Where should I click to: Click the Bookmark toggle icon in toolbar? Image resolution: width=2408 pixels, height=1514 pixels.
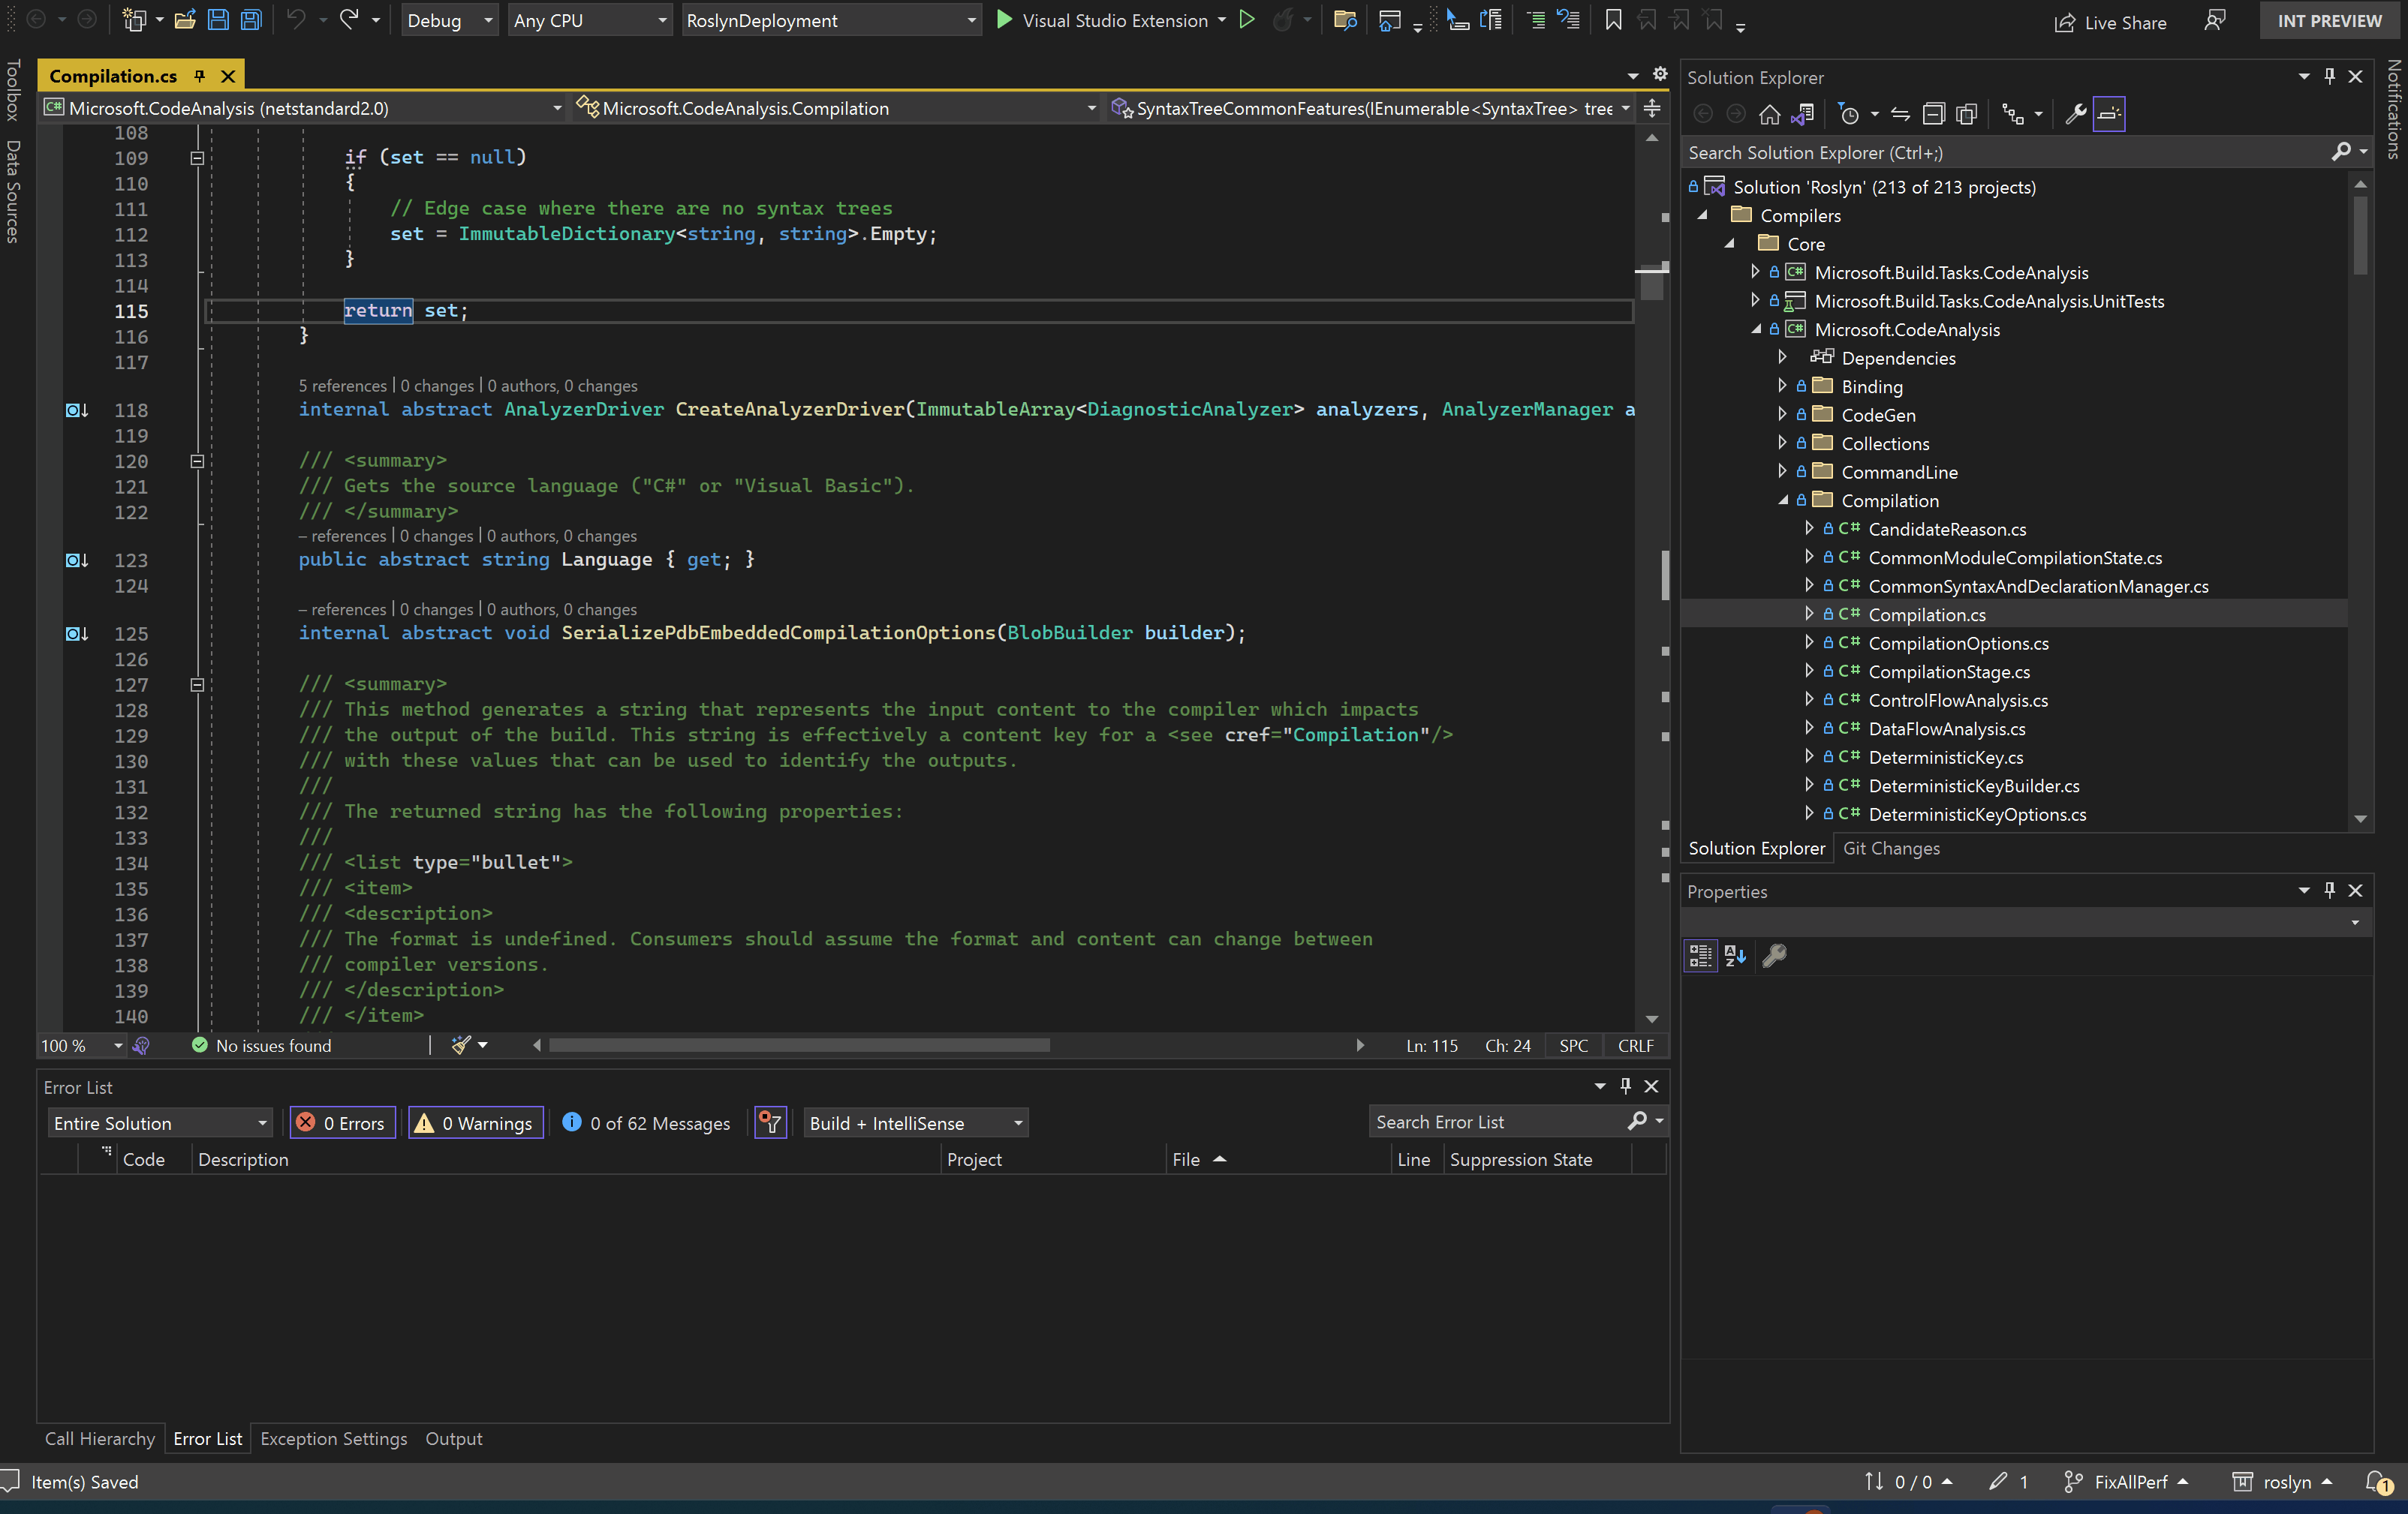click(1613, 20)
